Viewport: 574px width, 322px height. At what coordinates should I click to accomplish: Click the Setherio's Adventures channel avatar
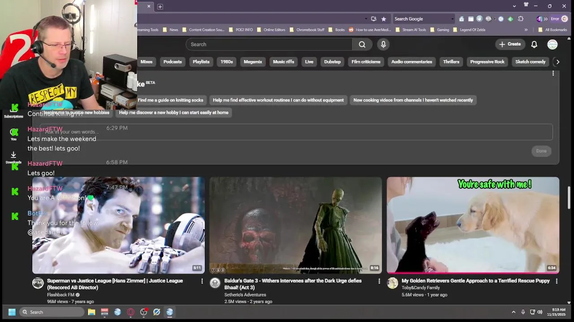tap(215, 283)
